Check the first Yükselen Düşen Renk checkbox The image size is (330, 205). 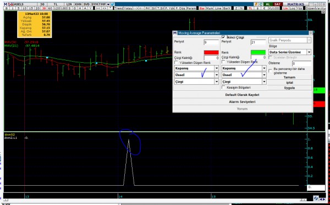(177, 63)
